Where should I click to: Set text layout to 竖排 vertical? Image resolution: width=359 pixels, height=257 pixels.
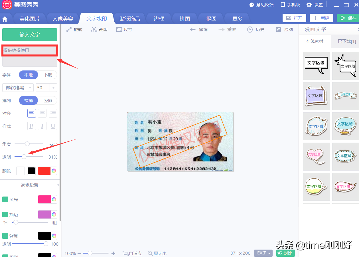point(48,100)
